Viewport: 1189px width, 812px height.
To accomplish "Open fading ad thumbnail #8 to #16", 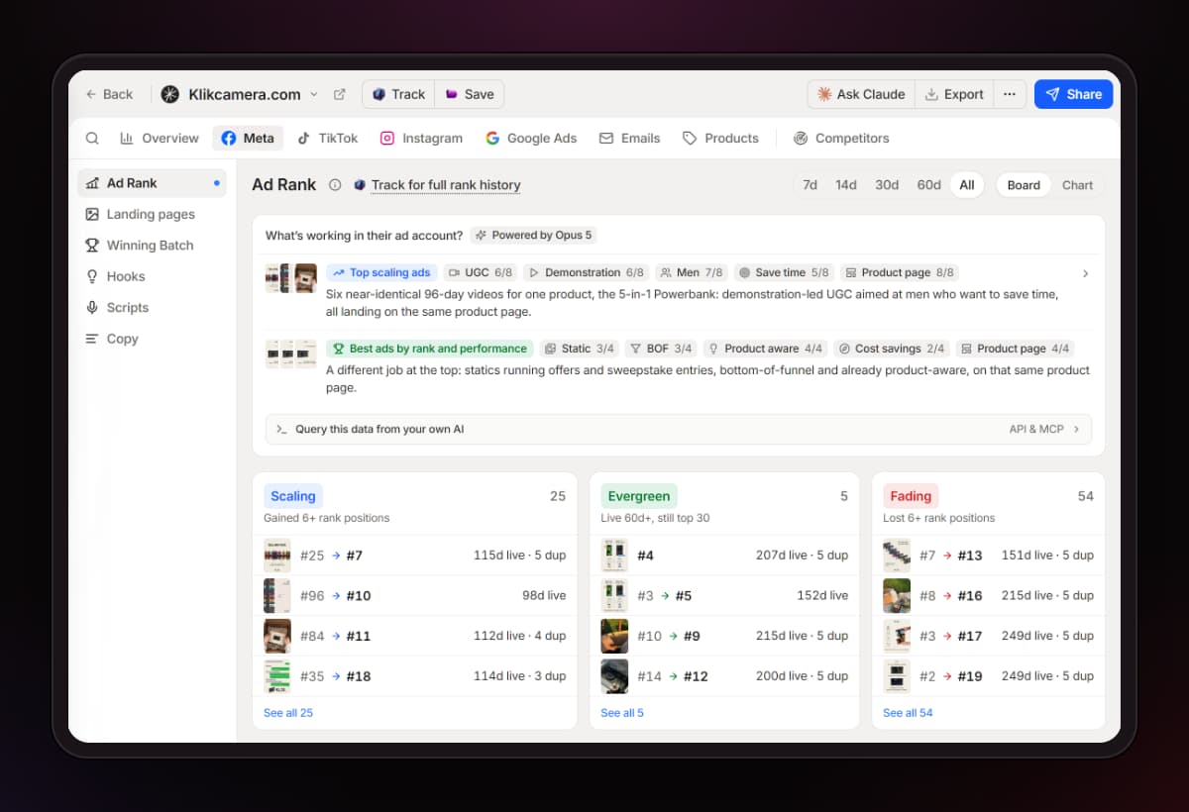I will 897,595.
